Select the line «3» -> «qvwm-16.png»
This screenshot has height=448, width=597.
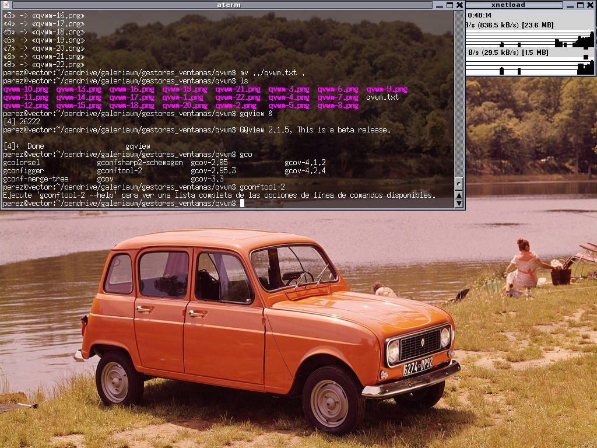tap(44, 16)
